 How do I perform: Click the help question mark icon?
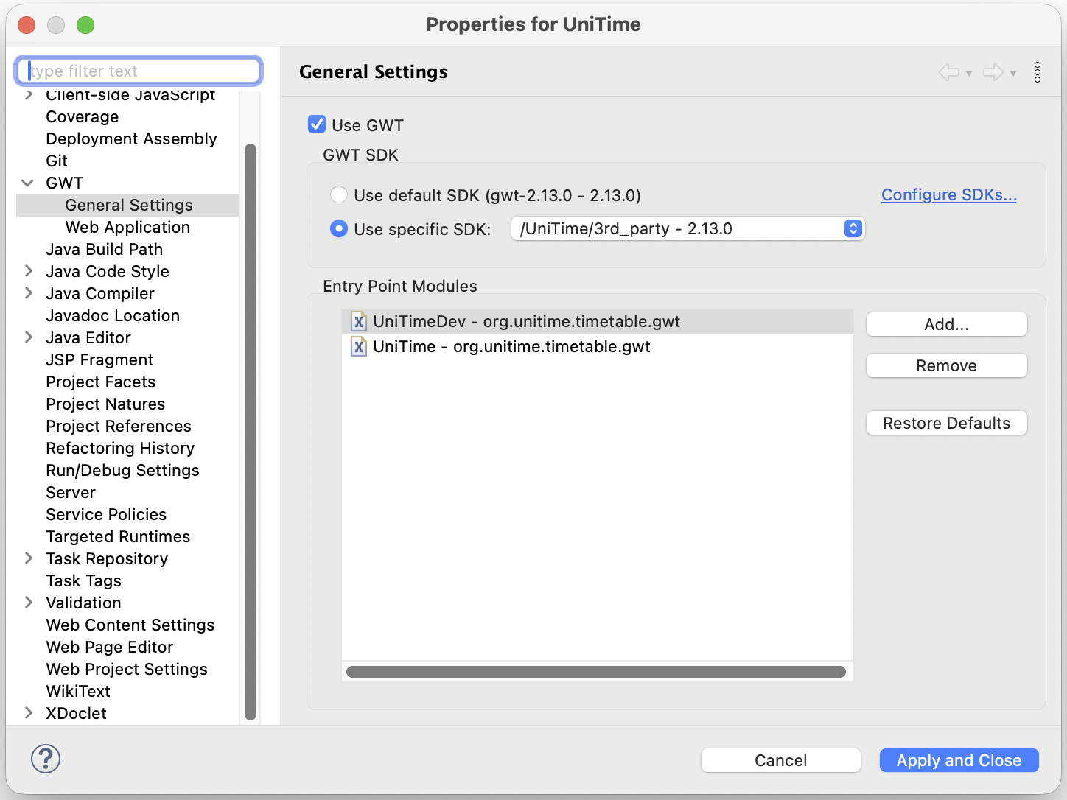pos(46,759)
